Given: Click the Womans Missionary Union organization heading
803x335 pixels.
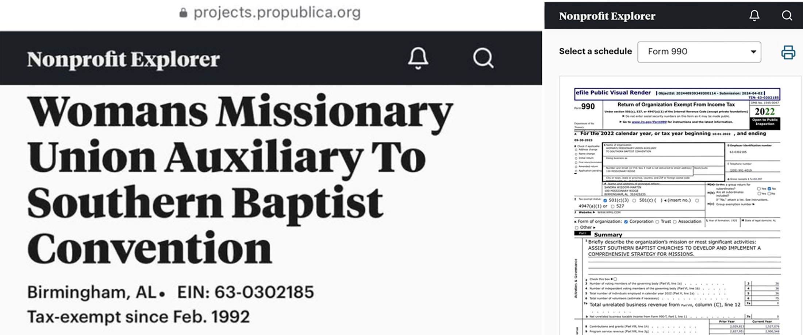Looking at the screenshot, I should pyautogui.click(x=240, y=179).
